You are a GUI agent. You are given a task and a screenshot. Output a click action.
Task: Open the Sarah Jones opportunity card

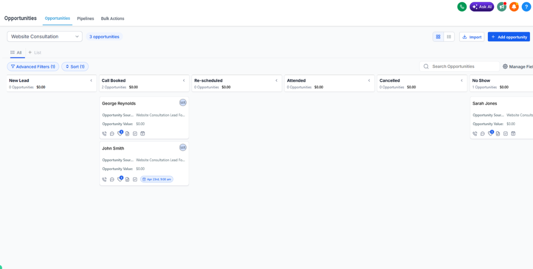click(502, 118)
